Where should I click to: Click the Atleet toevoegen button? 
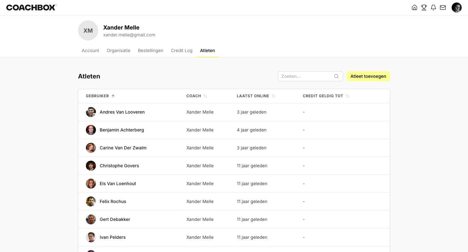pyautogui.click(x=368, y=76)
